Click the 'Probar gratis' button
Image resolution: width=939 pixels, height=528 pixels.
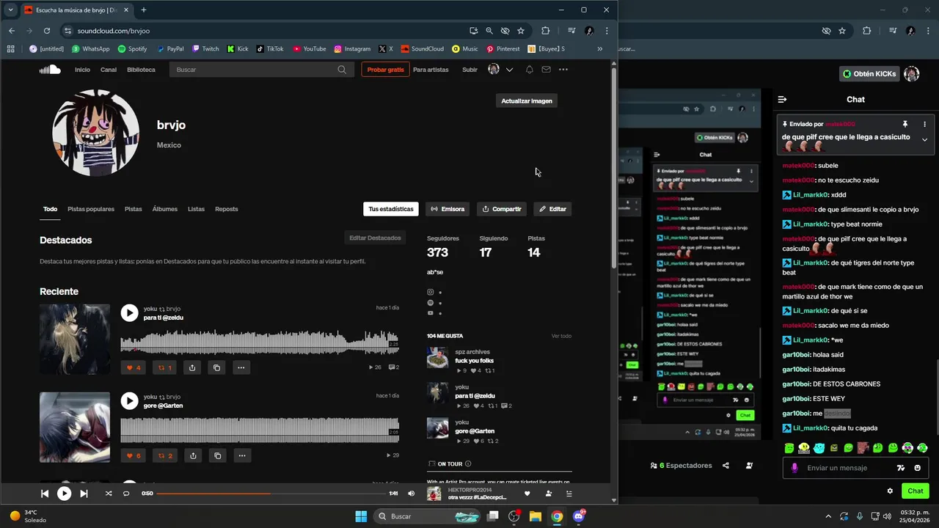pyautogui.click(x=385, y=70)
